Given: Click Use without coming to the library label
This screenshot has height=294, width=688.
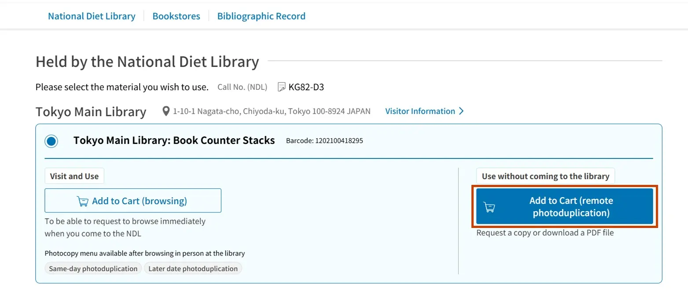Looking at the screenshot, I should pos(545,176).
